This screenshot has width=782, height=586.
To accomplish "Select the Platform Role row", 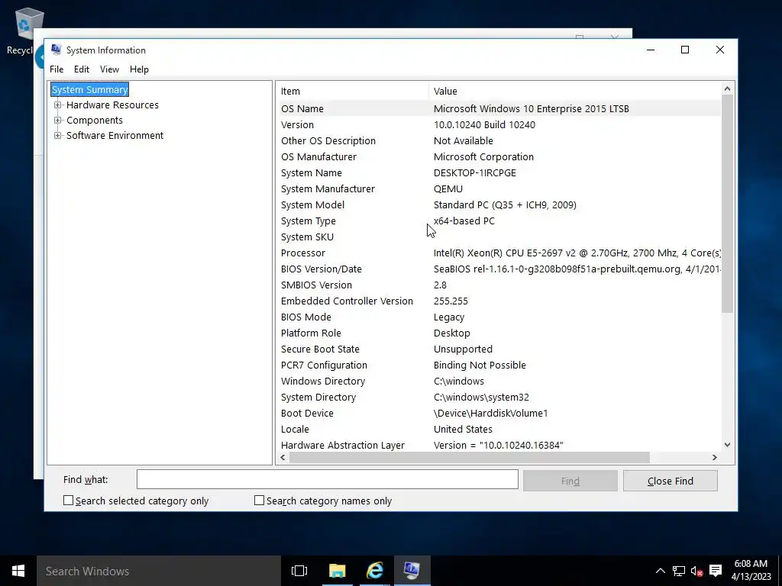I will (x=499, y=333).
